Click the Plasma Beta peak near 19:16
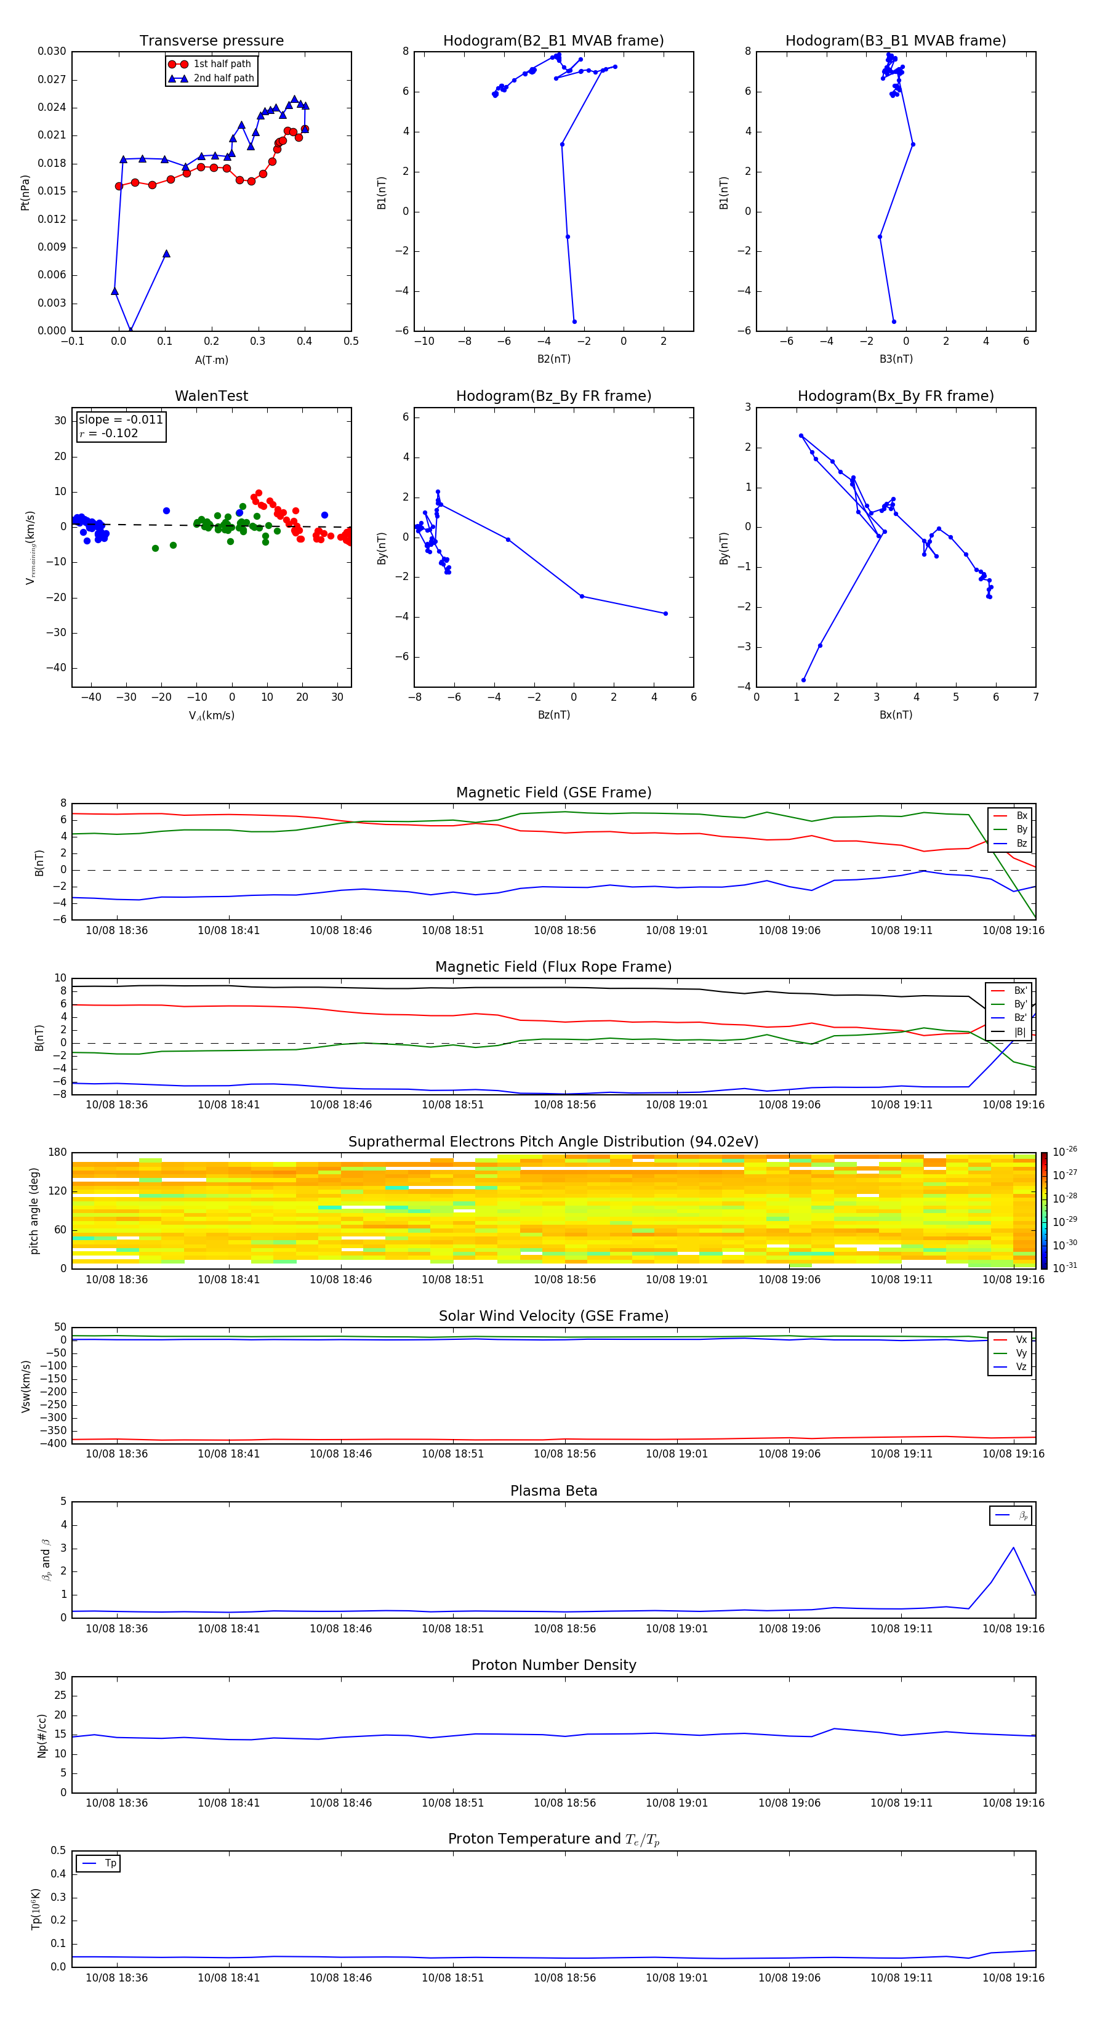 [1013, 1547]
